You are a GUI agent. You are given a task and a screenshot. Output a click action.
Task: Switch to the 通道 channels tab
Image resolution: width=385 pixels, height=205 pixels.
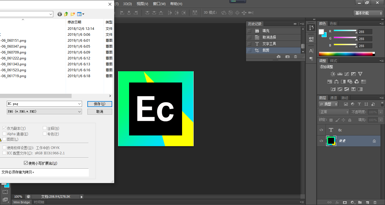333,98
